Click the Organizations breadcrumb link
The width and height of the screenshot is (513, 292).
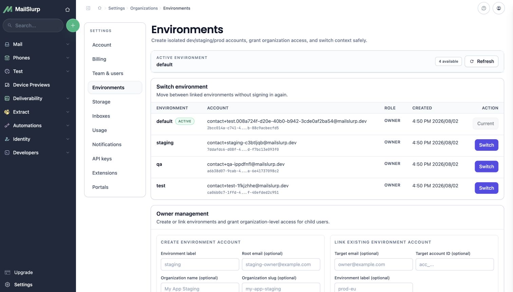click(144, 8)
